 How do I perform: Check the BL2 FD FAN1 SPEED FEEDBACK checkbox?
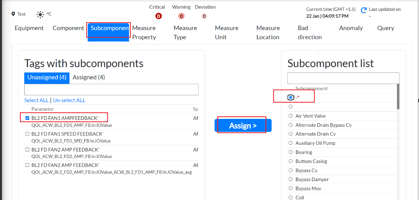28,134
